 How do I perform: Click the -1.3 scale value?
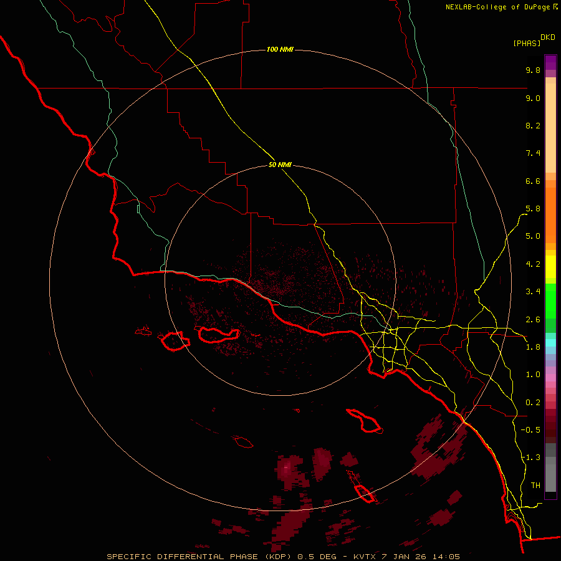pyautogui.click(x=530, y=458)
